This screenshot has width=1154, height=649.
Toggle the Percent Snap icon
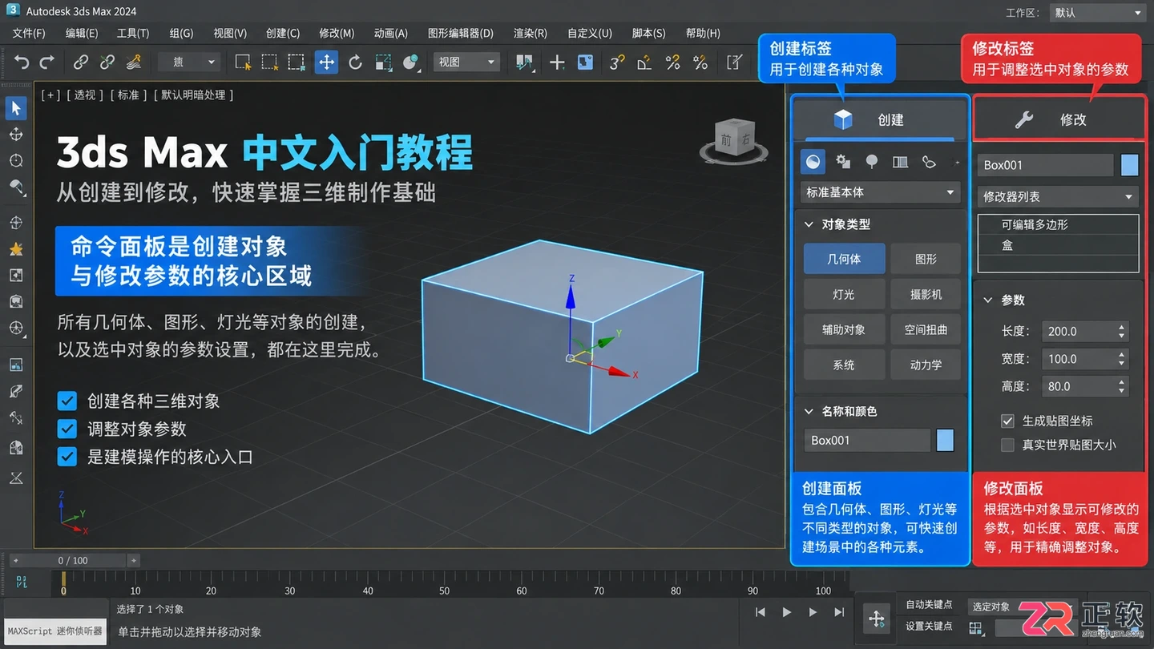pos(672,62)
